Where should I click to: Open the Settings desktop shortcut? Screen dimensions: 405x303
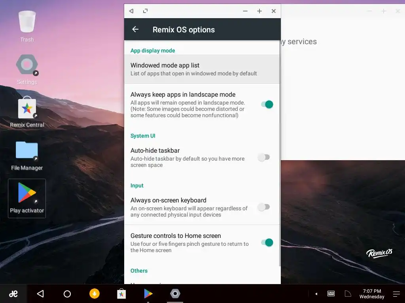(27, 69)
